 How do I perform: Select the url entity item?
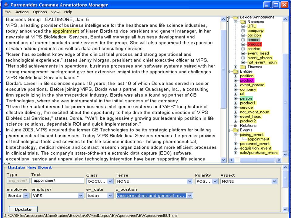tap(242, 94)
